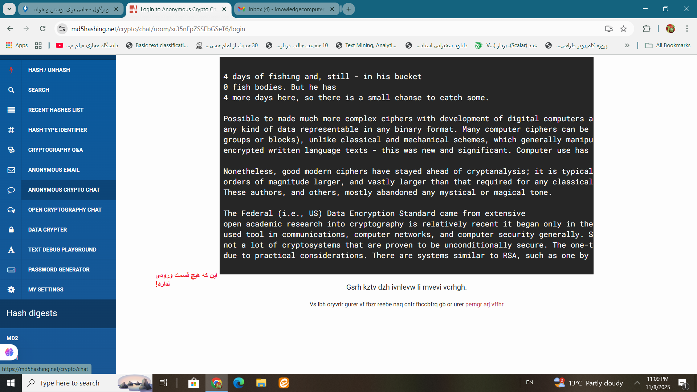Viewport: 697px width, 392px height.
Task: Expand the hidden bookmarks chevron
Action: pyautogui.click(x=627, y=45)
